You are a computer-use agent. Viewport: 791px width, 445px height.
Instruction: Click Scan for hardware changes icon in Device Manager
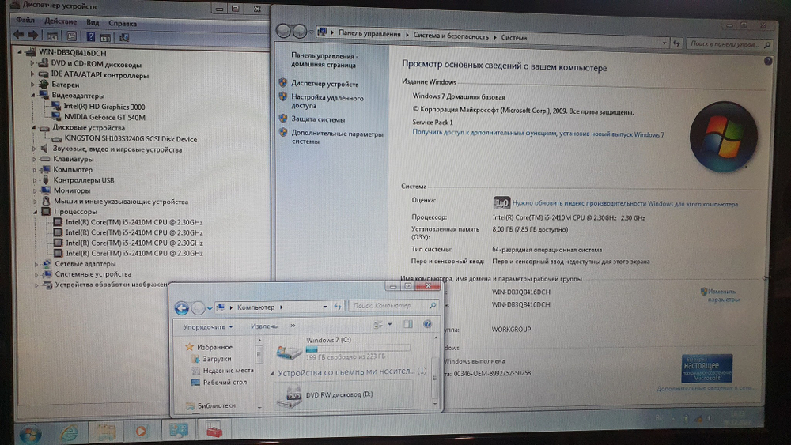(x=124, y=37)
